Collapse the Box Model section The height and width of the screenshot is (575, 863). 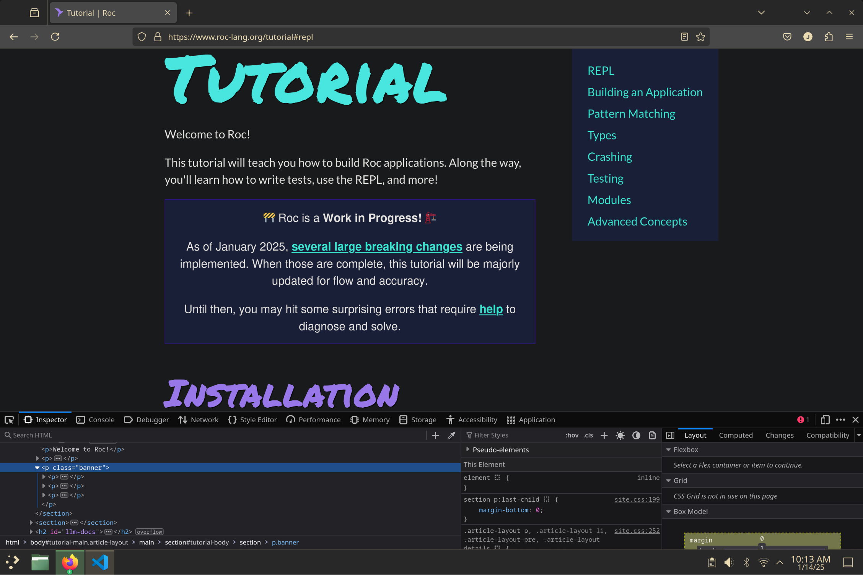668,512
